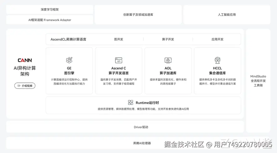
Task: Click the Runtime description text
Action: click(x=143, y=109)
